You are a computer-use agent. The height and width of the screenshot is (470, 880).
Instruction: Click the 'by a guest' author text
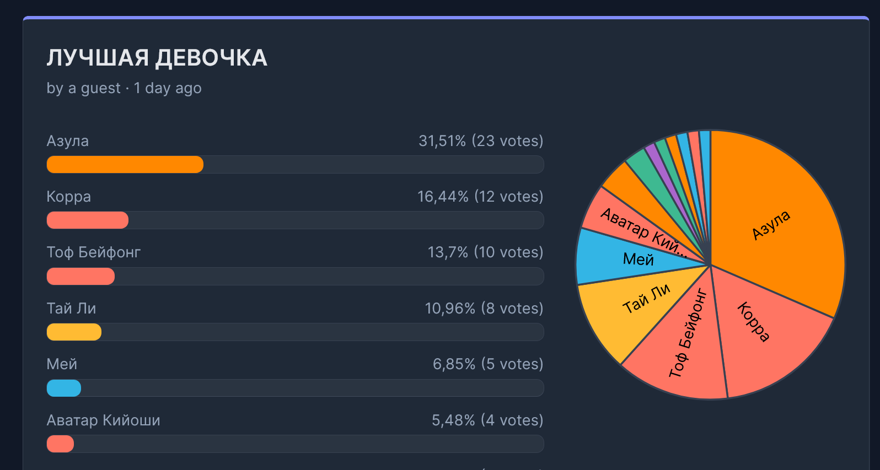83,88
